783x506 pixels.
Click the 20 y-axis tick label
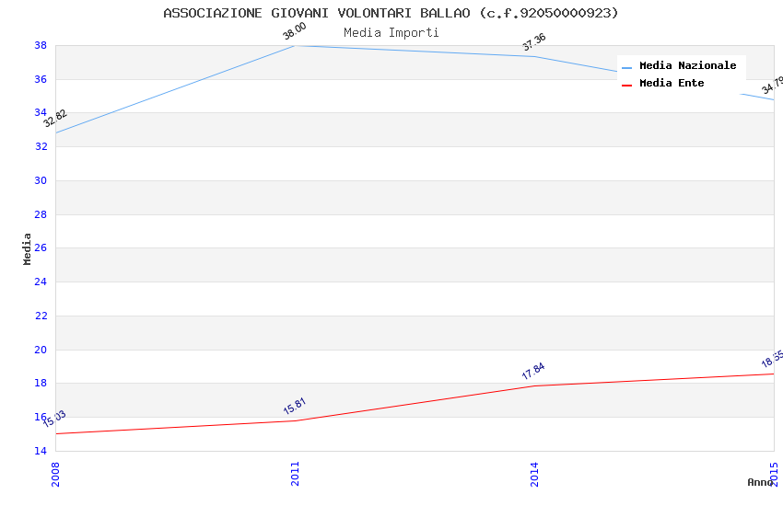[x=41, y=350]
